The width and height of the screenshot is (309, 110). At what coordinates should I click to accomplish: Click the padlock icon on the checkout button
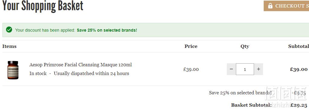click(x=270, y=6)
